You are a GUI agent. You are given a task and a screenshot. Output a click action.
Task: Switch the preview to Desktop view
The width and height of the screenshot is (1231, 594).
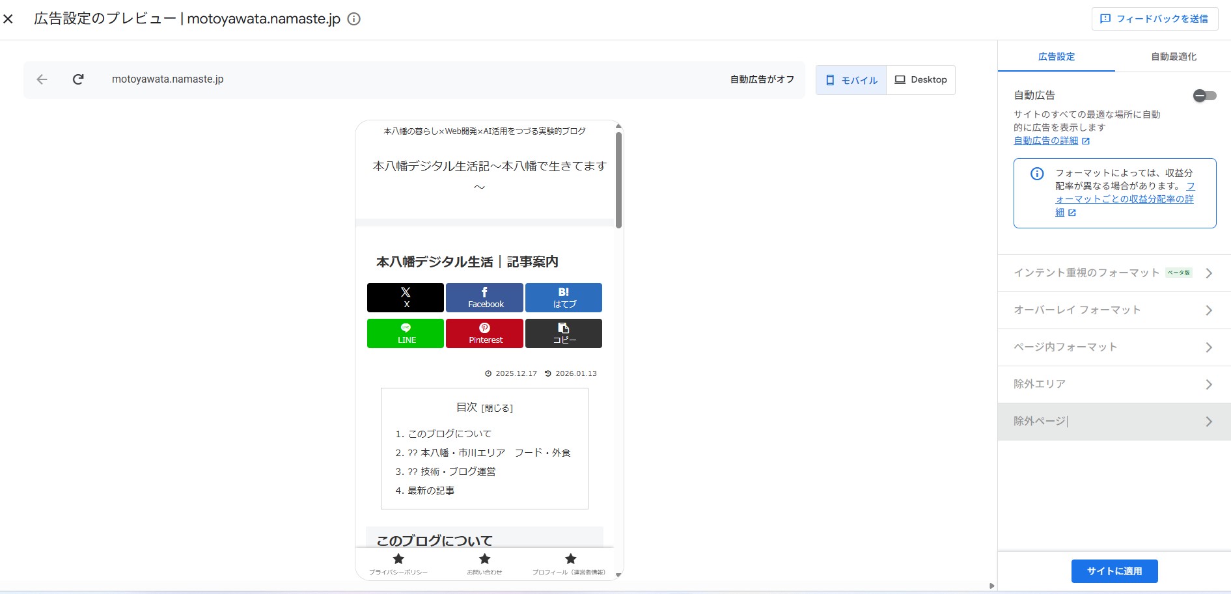pyautogui.click(x=921, y=79)
